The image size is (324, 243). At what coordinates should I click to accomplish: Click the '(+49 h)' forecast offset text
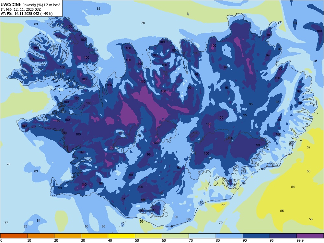[46, 14]
